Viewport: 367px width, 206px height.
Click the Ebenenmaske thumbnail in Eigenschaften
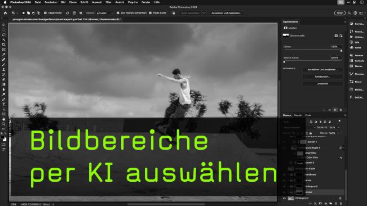tap(286, 35)
